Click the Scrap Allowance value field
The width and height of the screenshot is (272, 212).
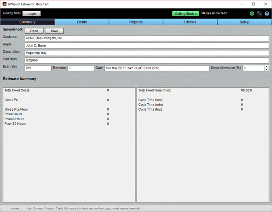click(x=253, y=68)
